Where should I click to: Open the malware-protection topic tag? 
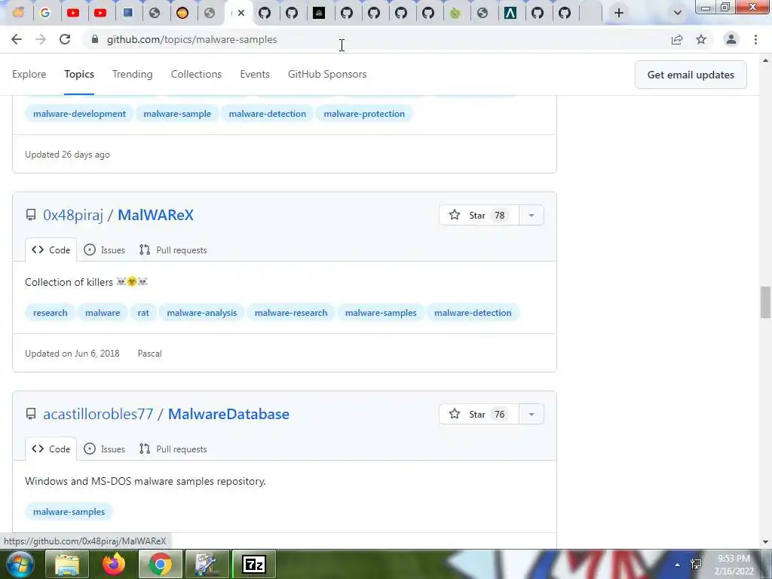364,114
